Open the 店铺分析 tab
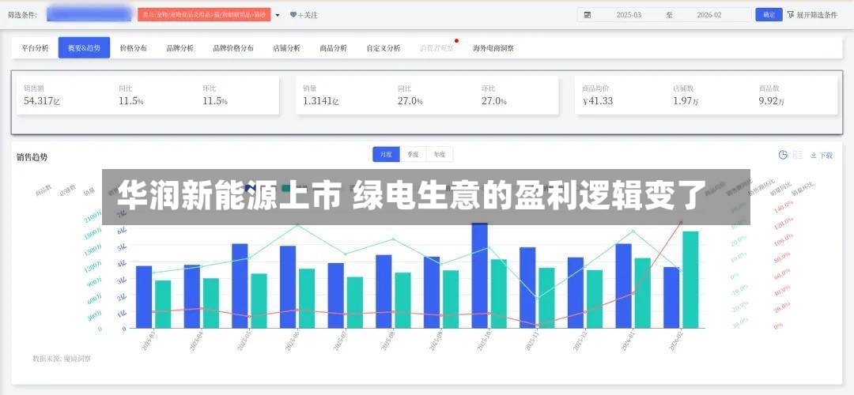 click(286, 48)
